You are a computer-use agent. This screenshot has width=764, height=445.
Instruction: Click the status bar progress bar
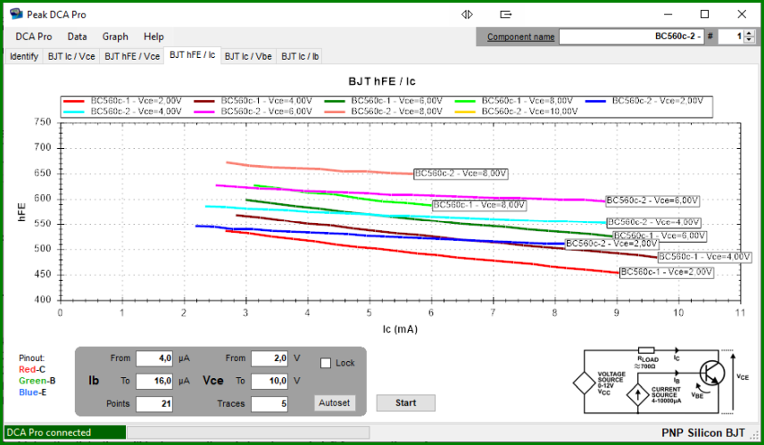pos(248,433)
